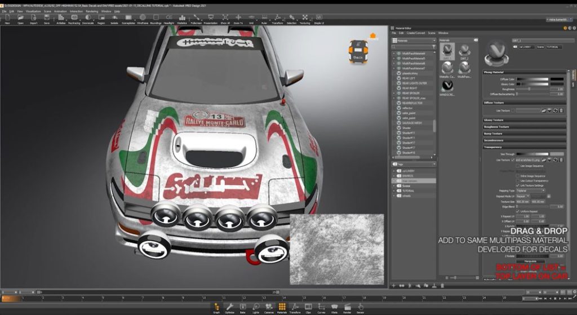Image resolution: width=577 pixels, height=315 pixels.
Task: Open the Animation menu
Action: coord(60,11)
